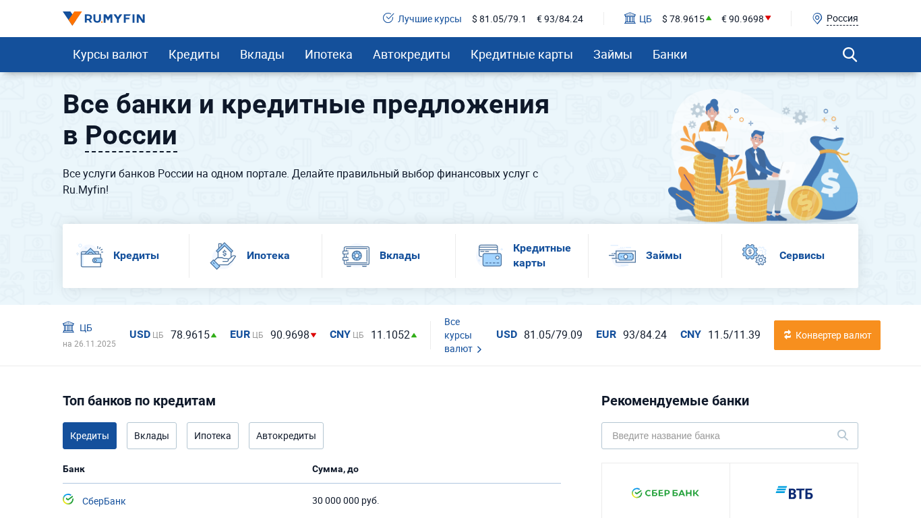Open region picker via underlined России in heading
Screen dimensions: 921x518
[131, 136]
